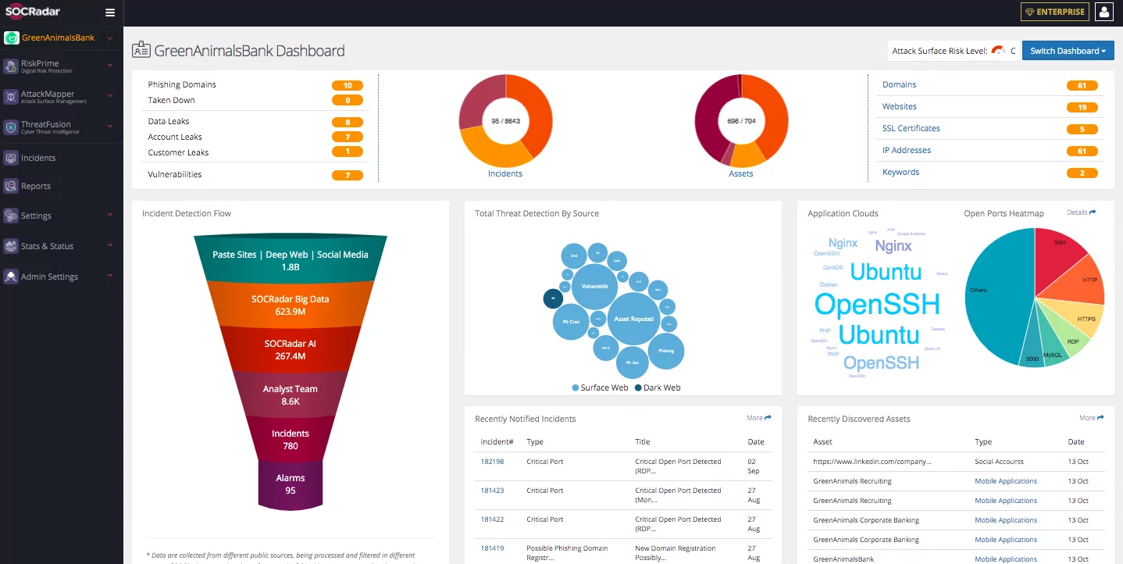Click the Phishing Domains count badge 10

coord(348,85)
